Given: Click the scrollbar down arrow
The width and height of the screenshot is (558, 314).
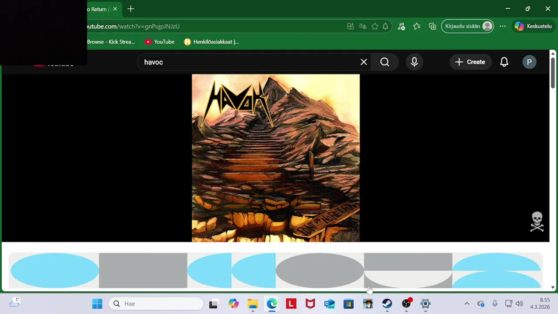Looking at the screenshot, I should [553, 287].
